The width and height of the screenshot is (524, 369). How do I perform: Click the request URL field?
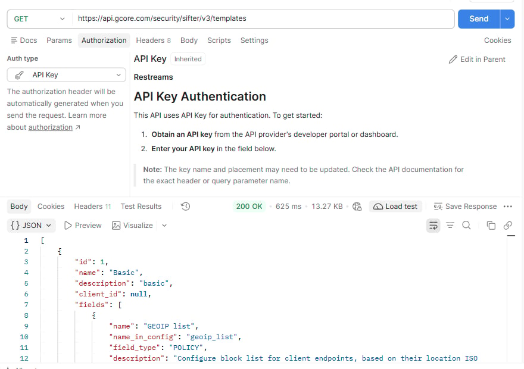[263, 18]
